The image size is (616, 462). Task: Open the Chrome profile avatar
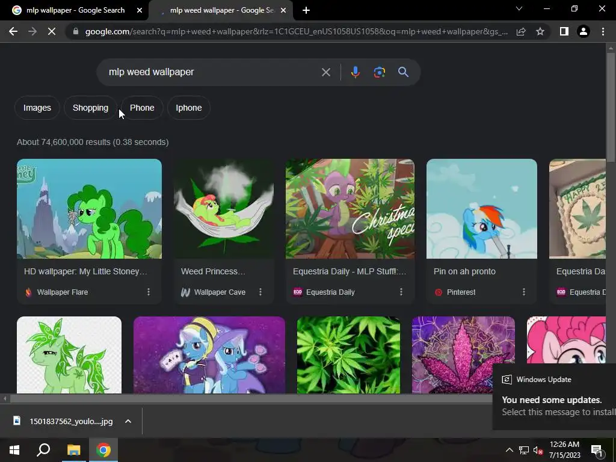pos(584,31)
